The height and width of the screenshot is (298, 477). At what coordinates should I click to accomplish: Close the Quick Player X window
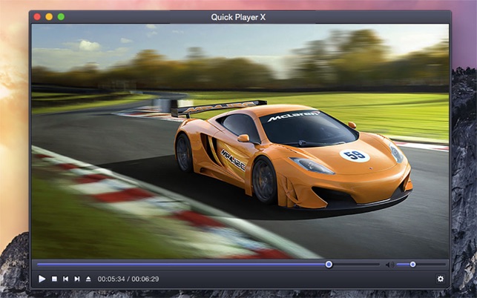[x=37, y=16]
